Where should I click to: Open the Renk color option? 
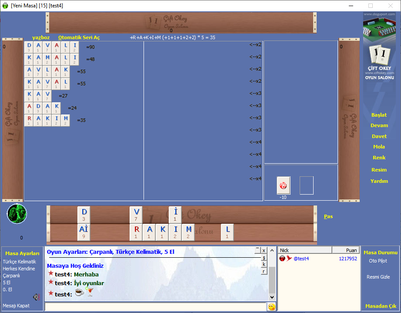tap(379, 158)
